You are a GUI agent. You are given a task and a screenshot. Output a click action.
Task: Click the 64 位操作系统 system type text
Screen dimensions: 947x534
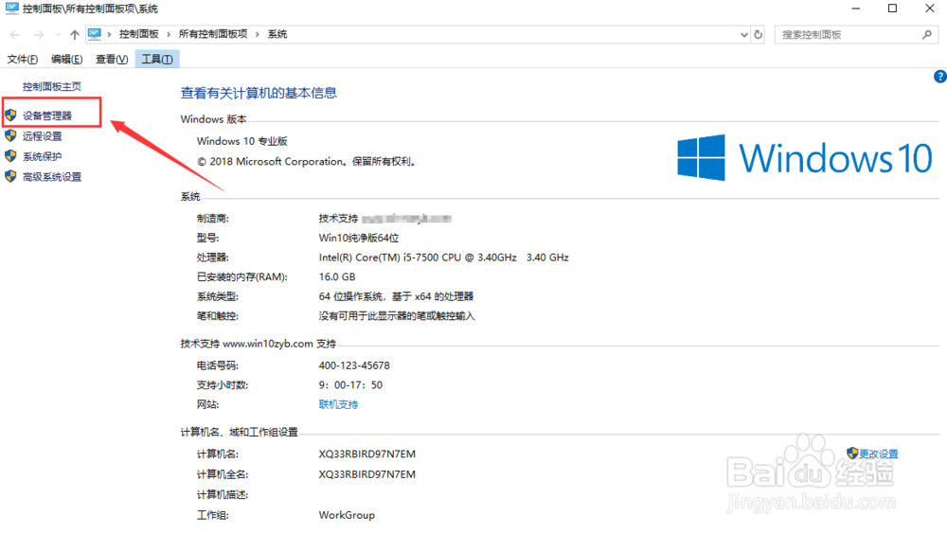(x=396, y=296)
